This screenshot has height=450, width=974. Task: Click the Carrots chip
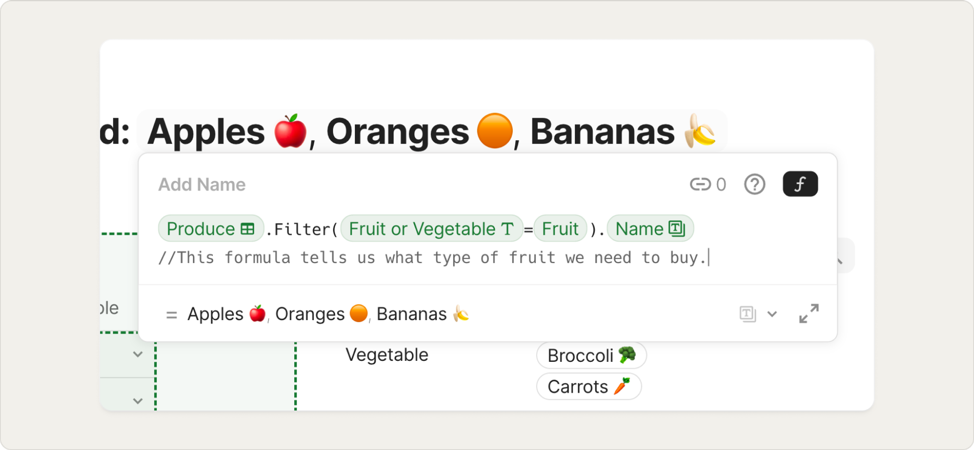589,387
